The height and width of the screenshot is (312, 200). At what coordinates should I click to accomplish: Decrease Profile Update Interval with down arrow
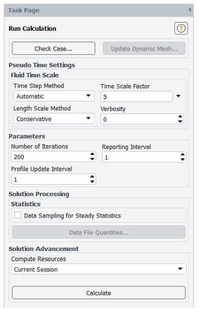click(92, 182)
